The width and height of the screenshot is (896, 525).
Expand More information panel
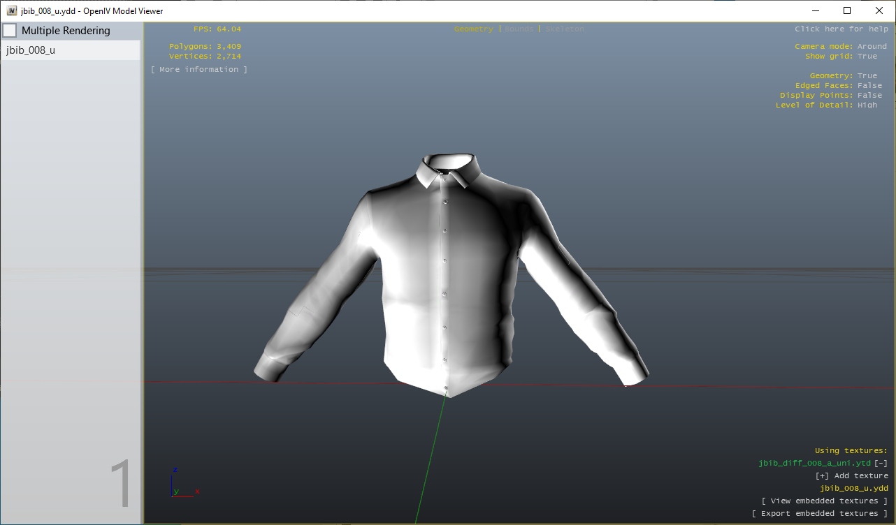pyautogui.click(x=198, y=68)
